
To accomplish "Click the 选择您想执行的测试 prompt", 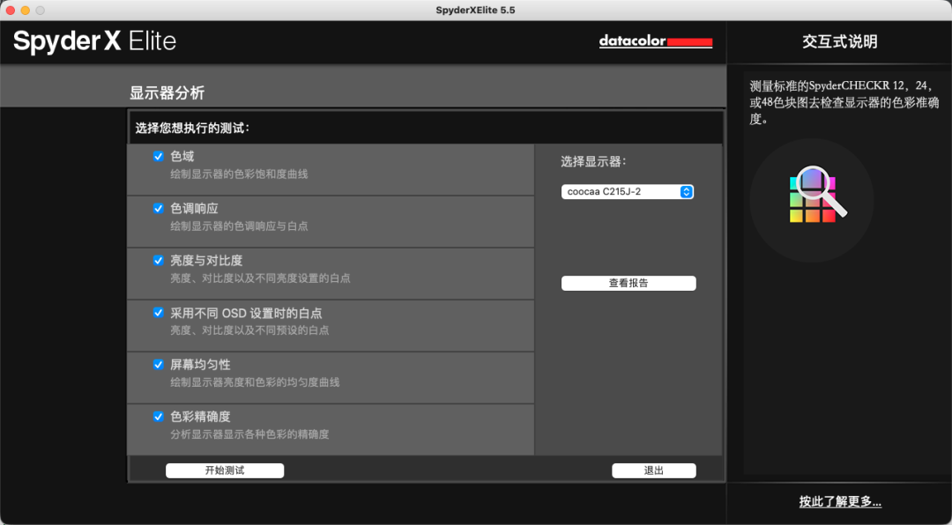I will (x=192, y=128).
